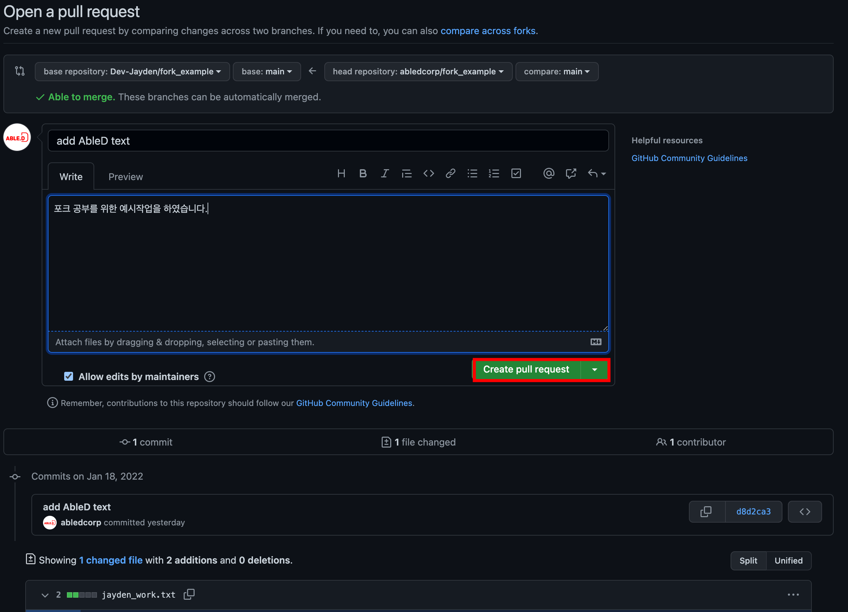Collapse the jayden_work.txt file diff
Image resolution: width=848 pixels, height=612 pixels.
(45, 595)
